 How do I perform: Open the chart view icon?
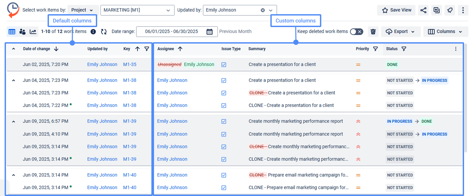(x=33, y=32)
